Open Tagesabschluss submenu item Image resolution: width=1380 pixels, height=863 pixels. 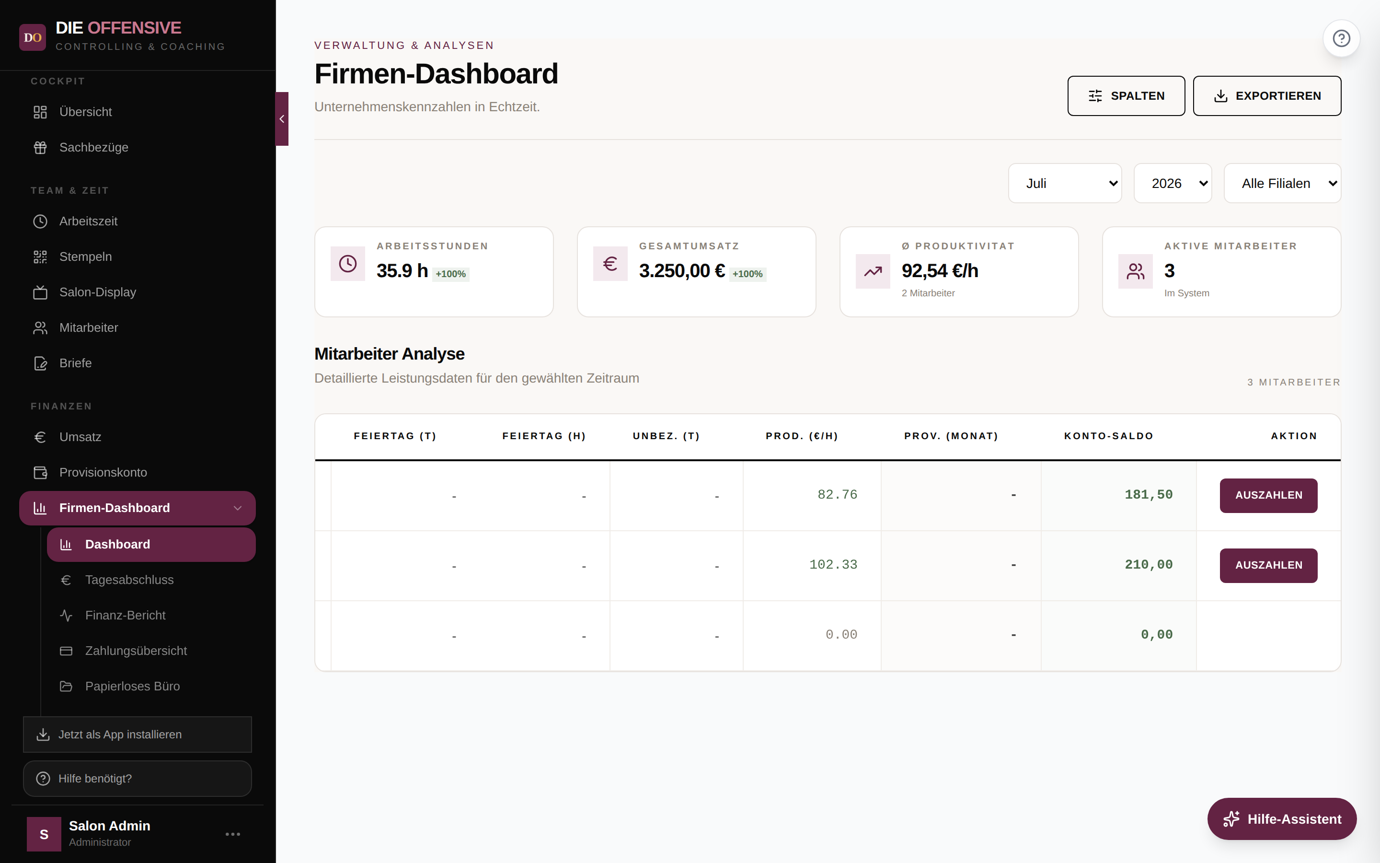(x=151, y=580)
